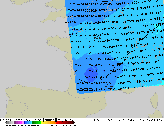Screen dimensions: 164x126
Task: Click the date 'Mo 11-05-2026' text
Action: [109, 120]
